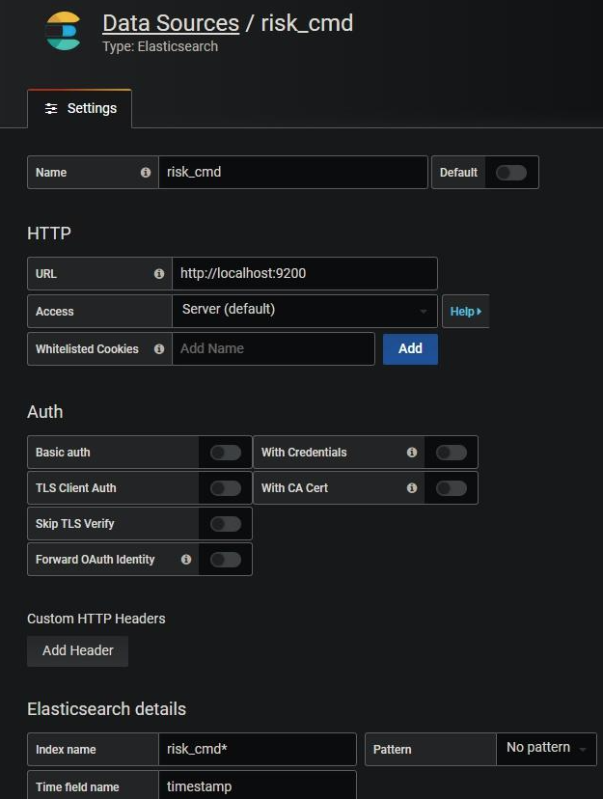The width and height of the screenshot is (603, 799).
Task: Click the info icon beside Name
Action: tap(146, 173)
